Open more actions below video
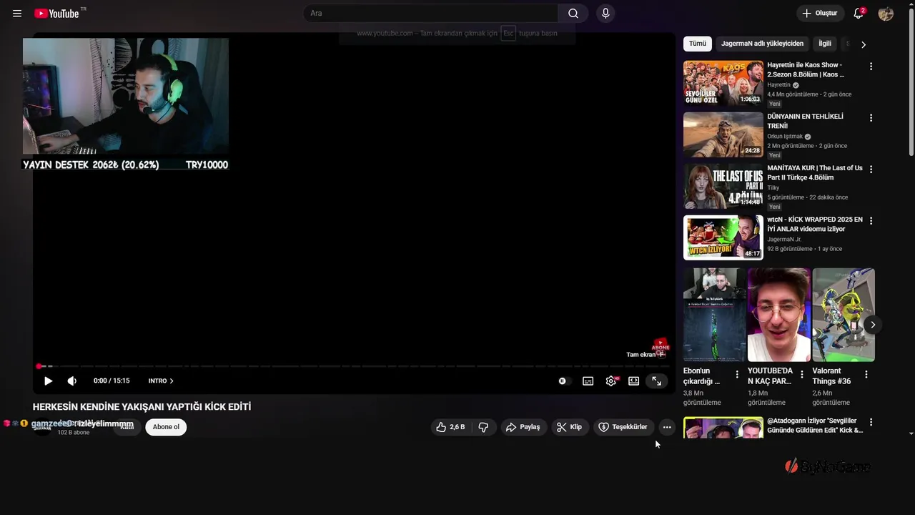Viewport: 915px width, 515px height. pos(667,427)
